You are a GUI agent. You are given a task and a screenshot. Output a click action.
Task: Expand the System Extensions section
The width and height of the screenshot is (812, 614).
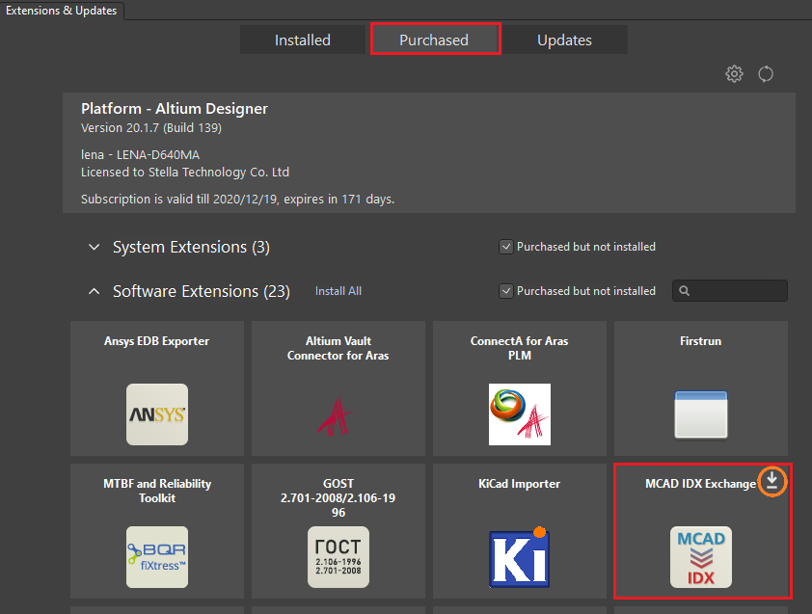click(94, 247)
